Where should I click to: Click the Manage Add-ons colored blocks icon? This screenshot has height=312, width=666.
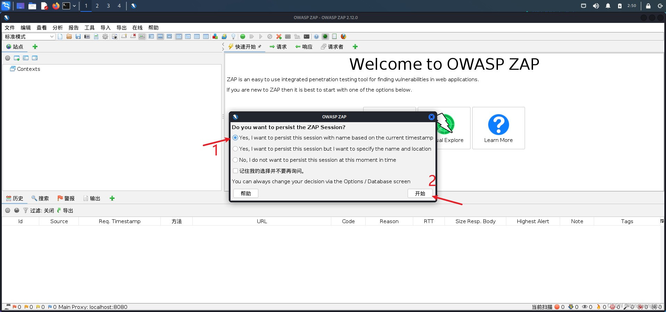tap(215, 36)
